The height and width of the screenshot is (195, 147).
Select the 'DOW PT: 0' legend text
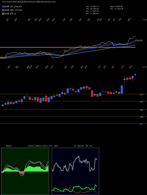pyautogui.click(x=10, y=14)
